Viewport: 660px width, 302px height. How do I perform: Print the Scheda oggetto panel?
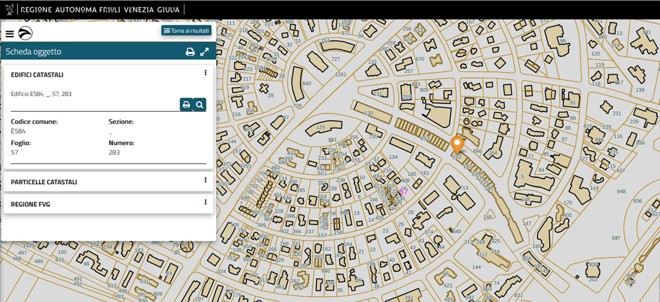190,52
